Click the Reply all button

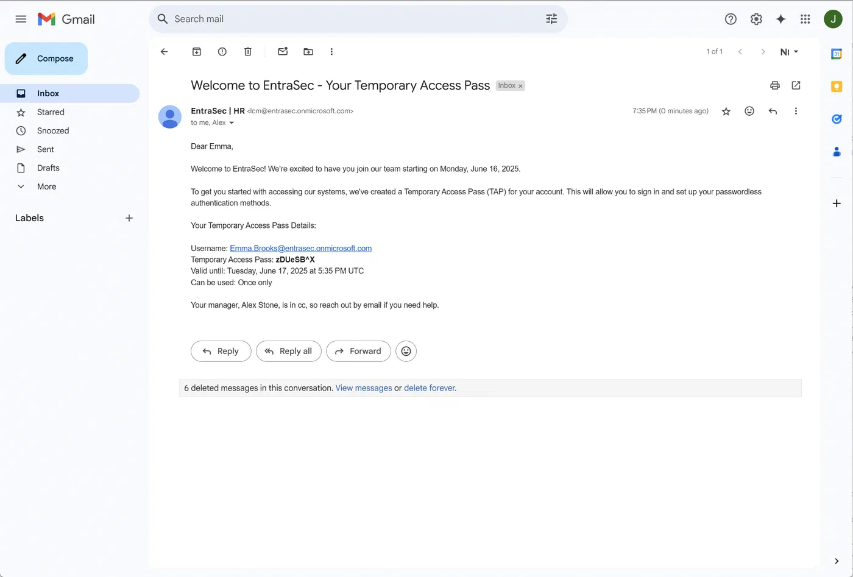tap(288, 351)
